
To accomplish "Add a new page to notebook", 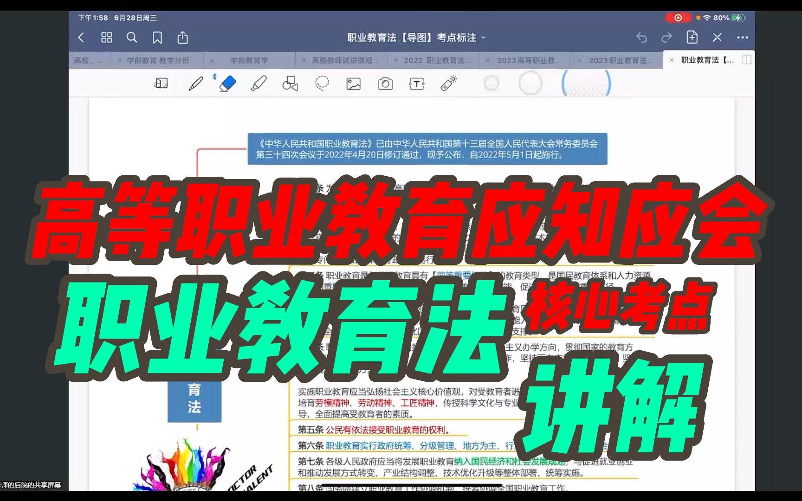I will 692,37.
